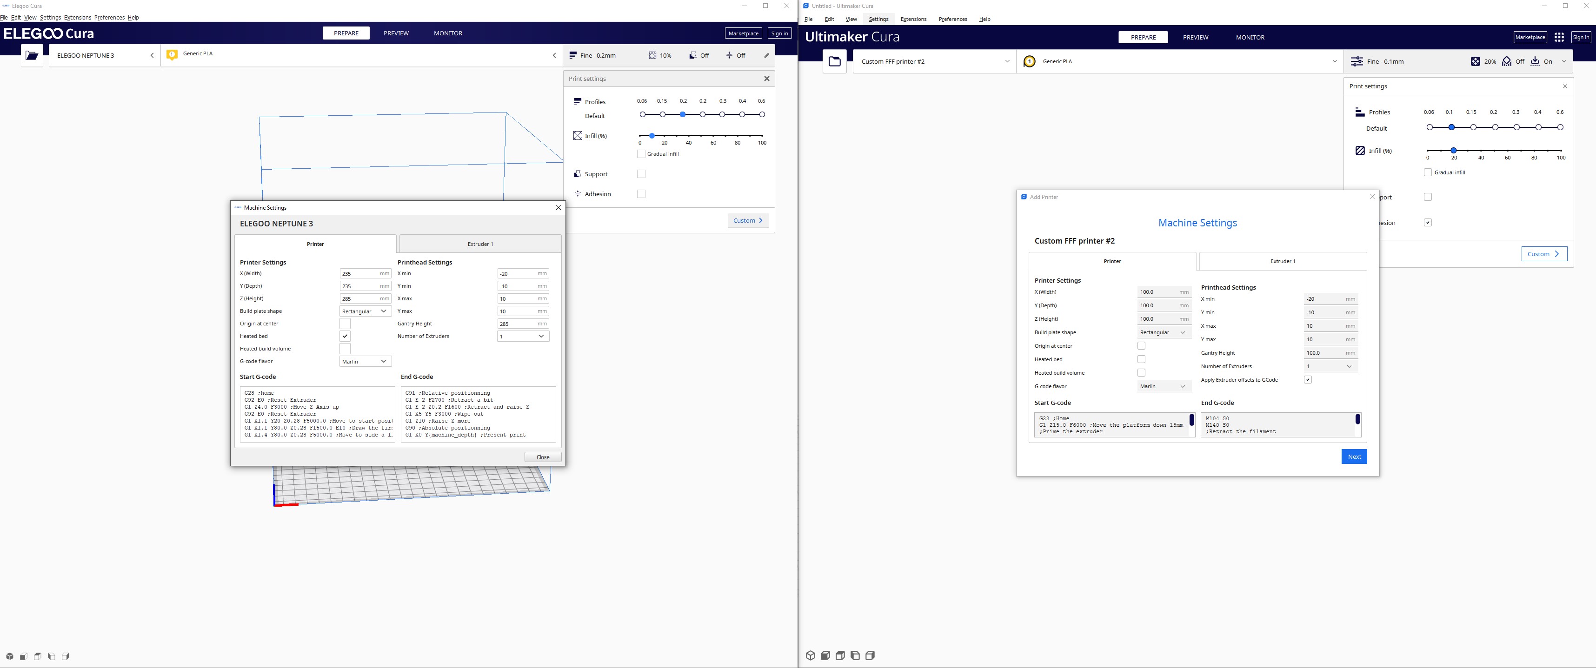Image resolution: width=1596 pixels, height=668 pixels.
Task: Click support Off icon in Ultimaker header
Action: (x=1506, y=61)
